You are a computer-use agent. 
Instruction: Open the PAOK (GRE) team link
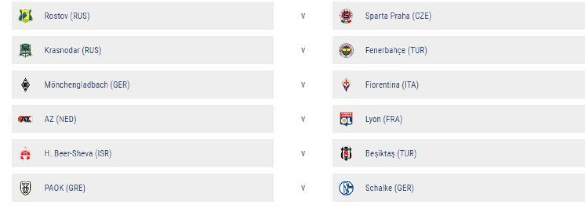click(65, 188)
